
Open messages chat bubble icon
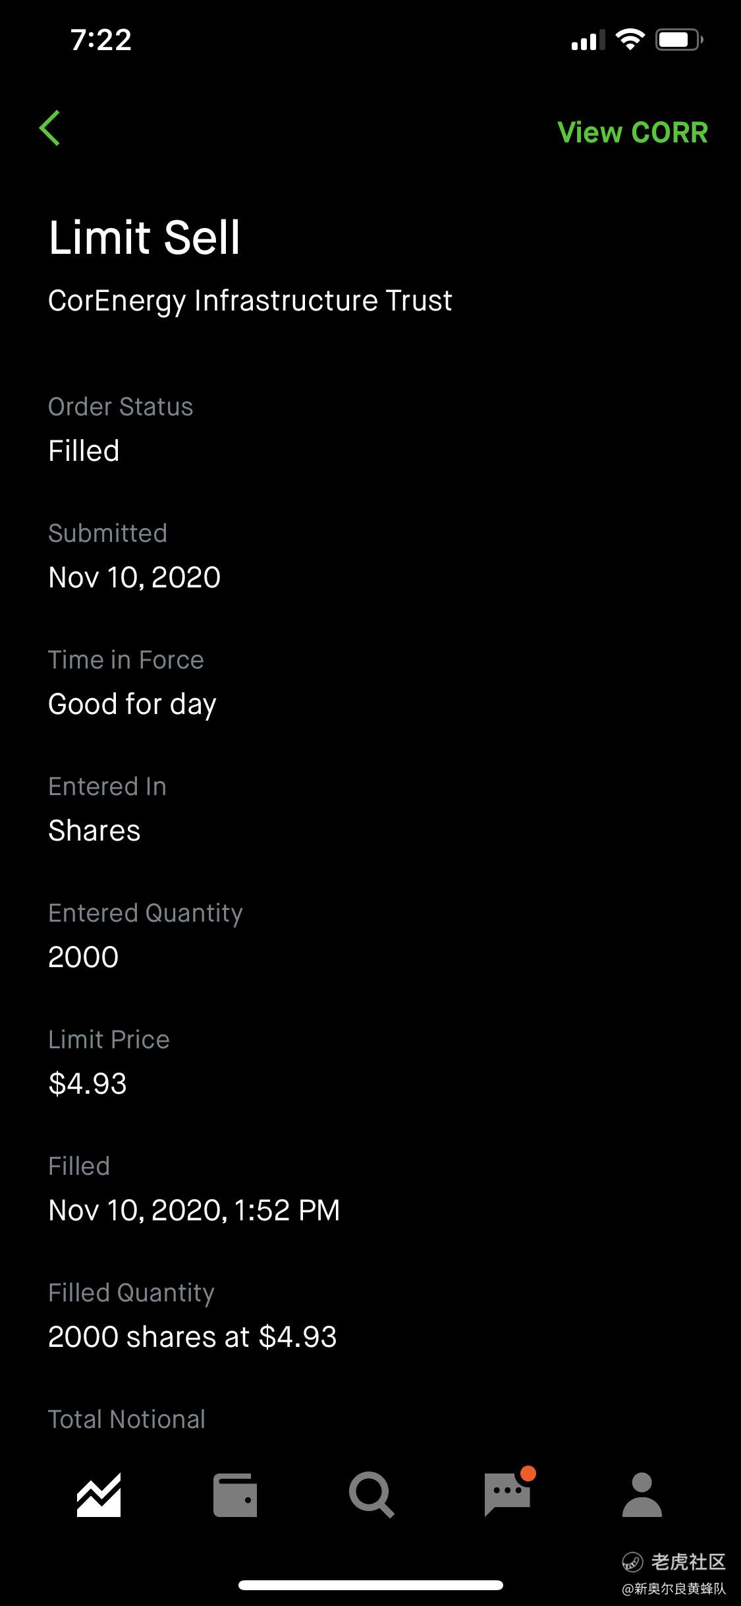click(507, 1494)
